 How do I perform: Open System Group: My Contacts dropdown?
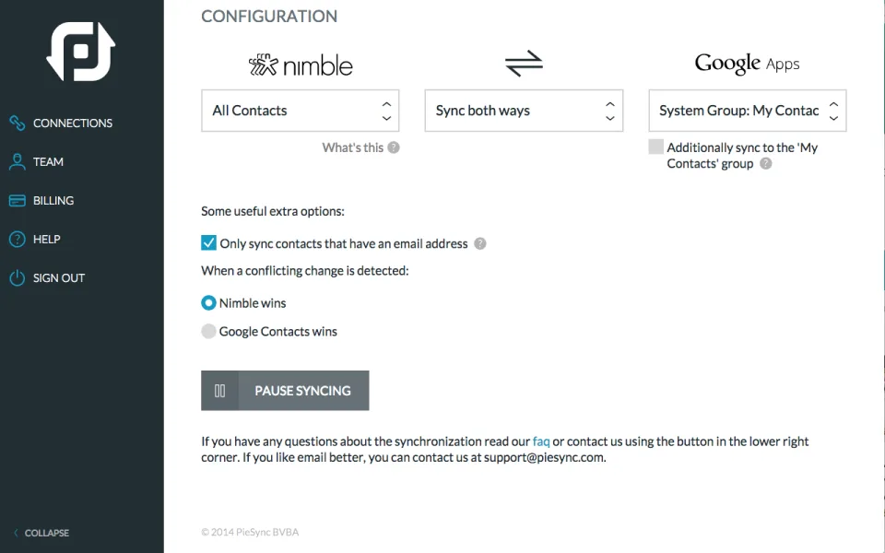[748, 111]
